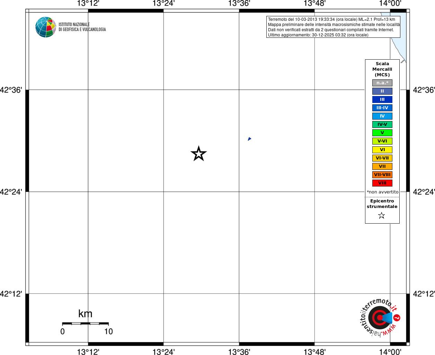
Task: Click the scale bar '0' label
Action: tap(62, 331)
